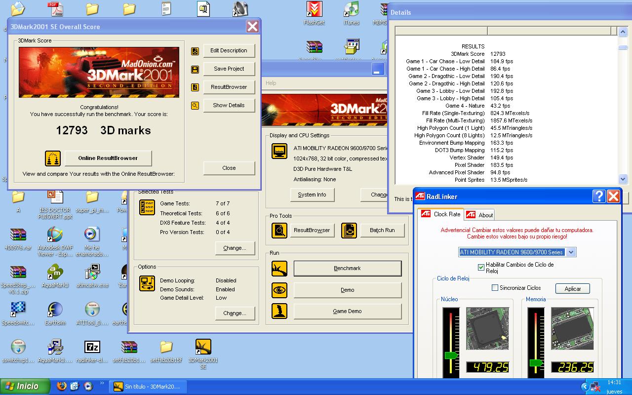Image resolution: width=632 pixels, height=395 pixels.
Task: Click Change button under Options
Action: click(235, 314)
